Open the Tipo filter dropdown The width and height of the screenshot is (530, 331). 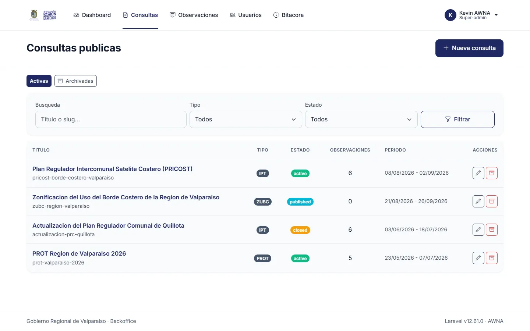tap(246, 120)
